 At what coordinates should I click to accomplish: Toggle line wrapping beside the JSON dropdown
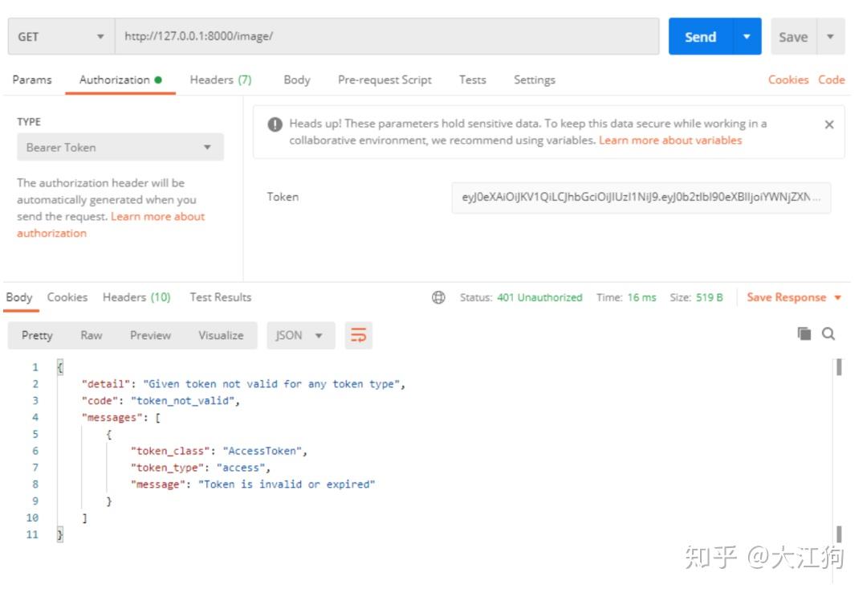[x=359, y=335]
